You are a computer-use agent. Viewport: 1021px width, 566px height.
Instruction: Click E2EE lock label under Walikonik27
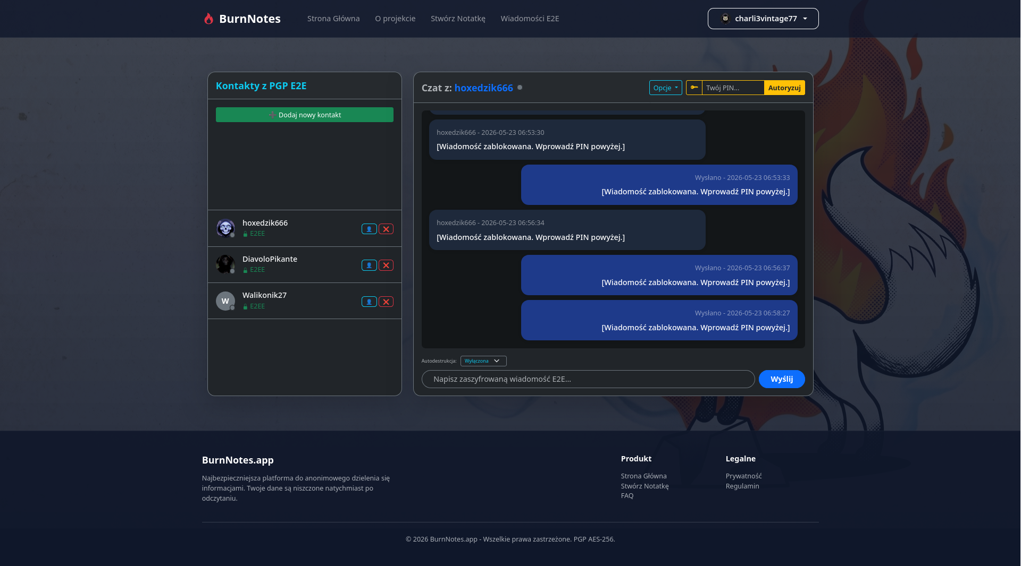(x=254, y=306)
